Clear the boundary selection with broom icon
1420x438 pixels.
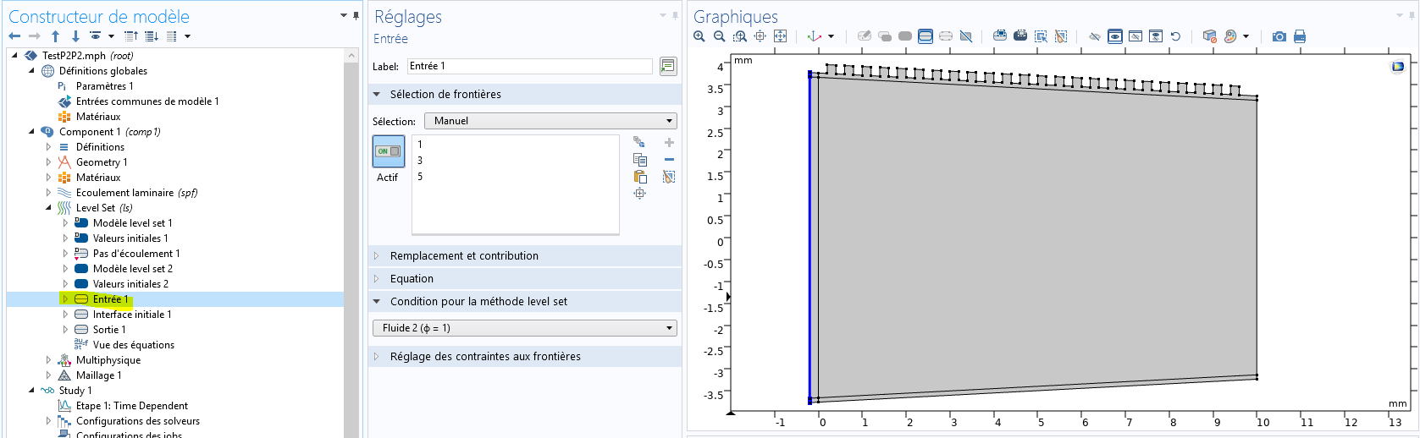(x=669, y=177)
